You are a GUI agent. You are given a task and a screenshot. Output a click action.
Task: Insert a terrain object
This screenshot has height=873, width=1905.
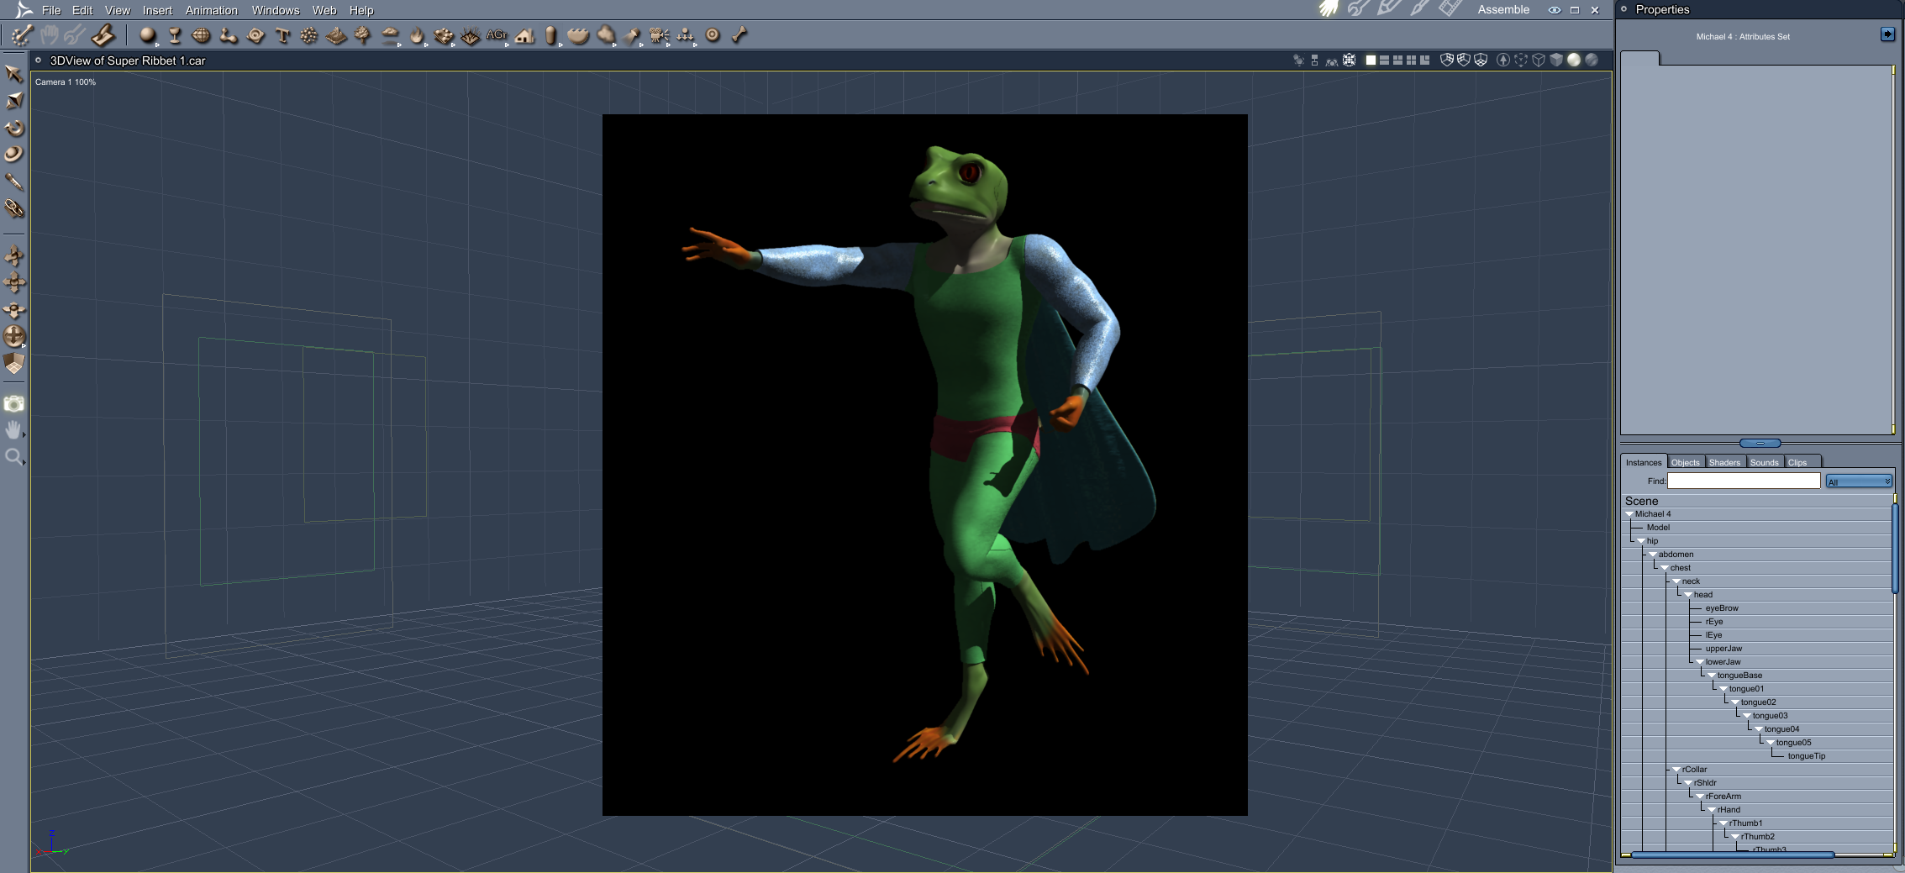336,35
